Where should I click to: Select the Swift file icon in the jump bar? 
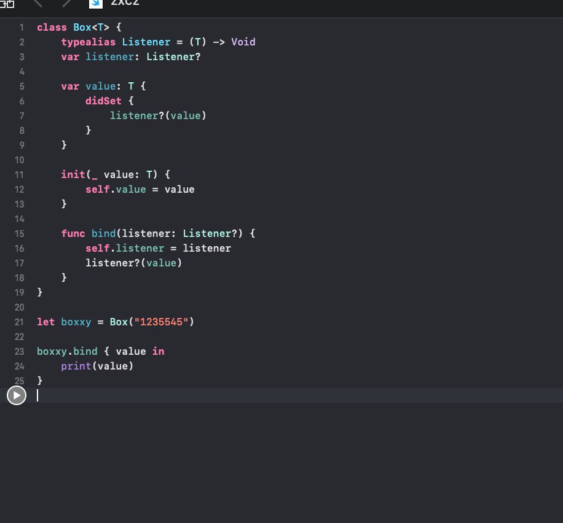(x=95, y=4)
